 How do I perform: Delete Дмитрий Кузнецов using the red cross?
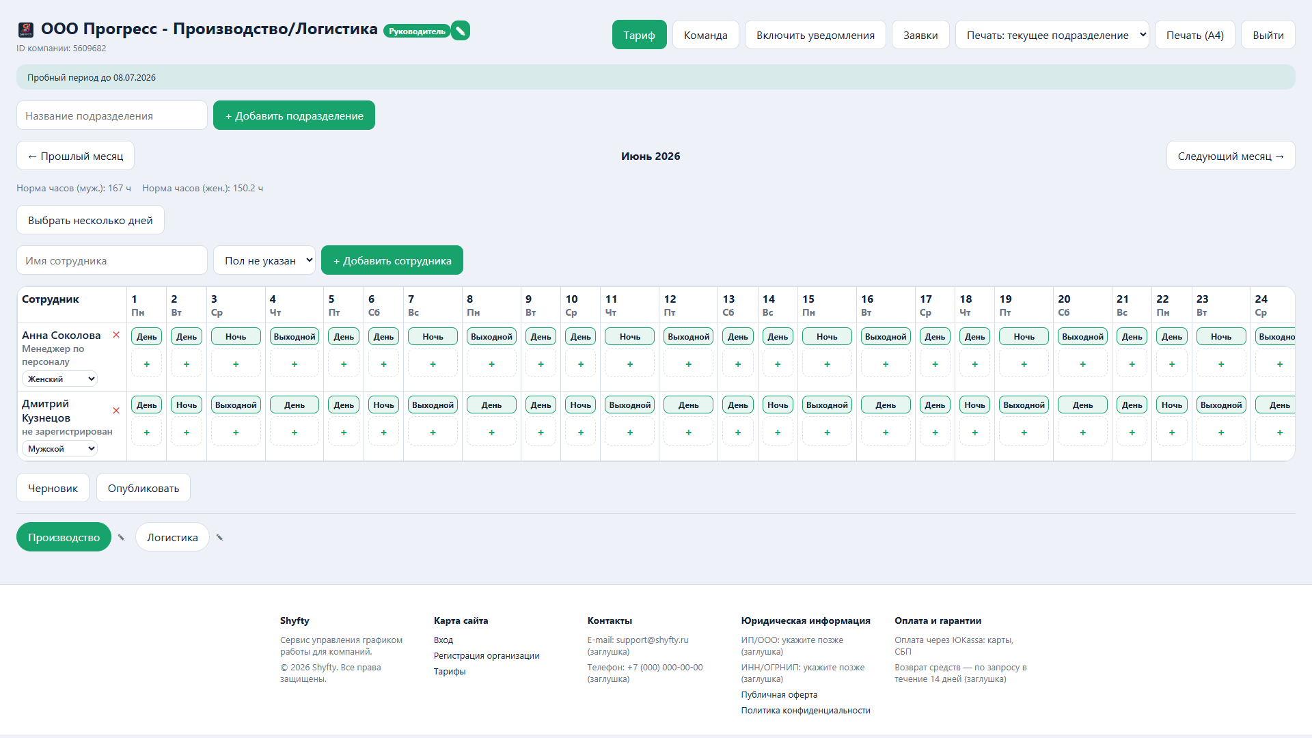tap(116, 411)
